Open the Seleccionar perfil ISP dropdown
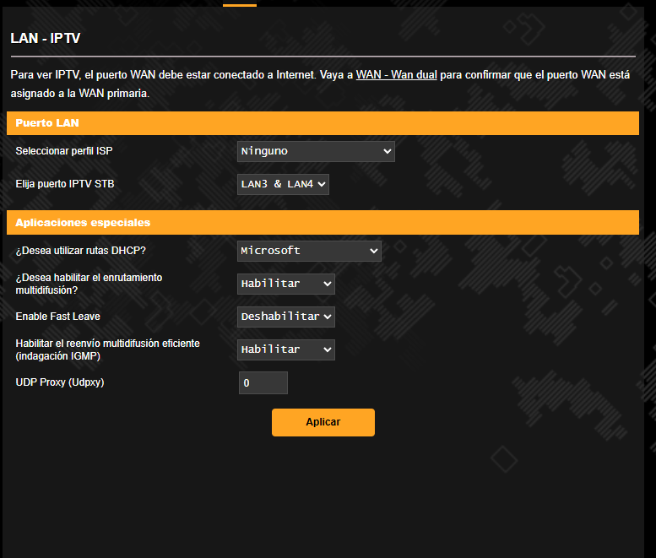The width and height of the screenshot is (656, 558). pyautogui.click(x=316, y=151)
